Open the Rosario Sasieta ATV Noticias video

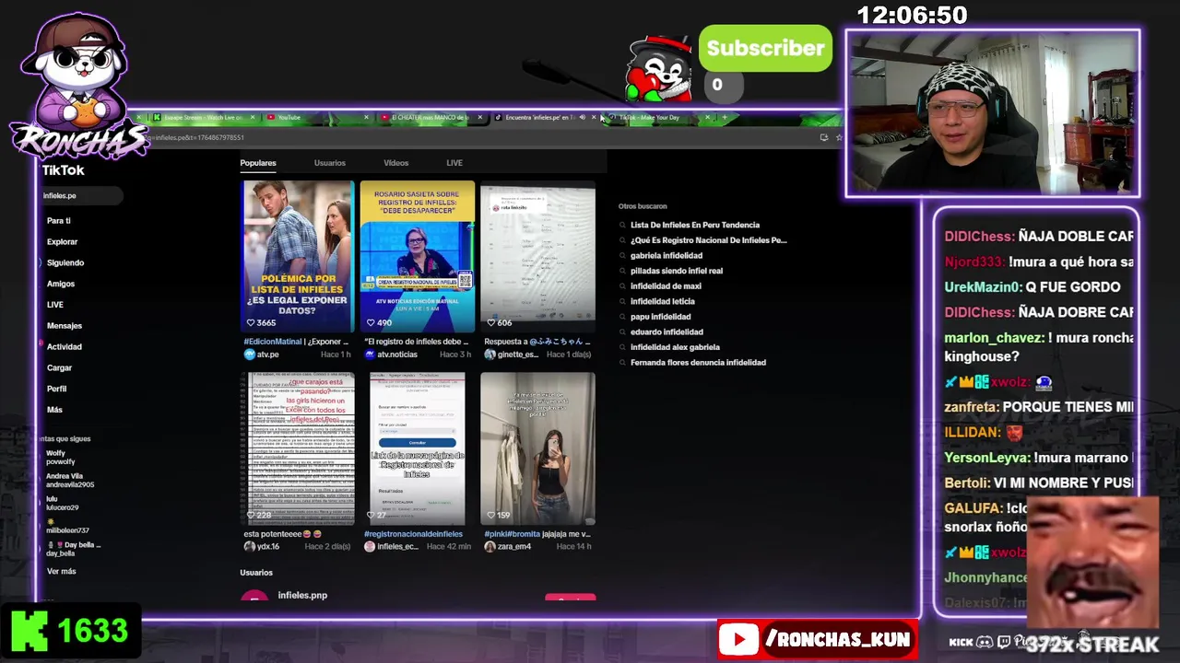click(x=418, y=256)
